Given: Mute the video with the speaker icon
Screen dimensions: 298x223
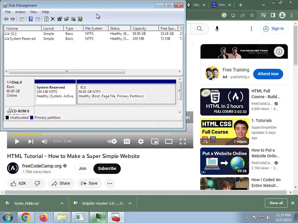Looking at the screenshot, I should [x=44, y=141].
